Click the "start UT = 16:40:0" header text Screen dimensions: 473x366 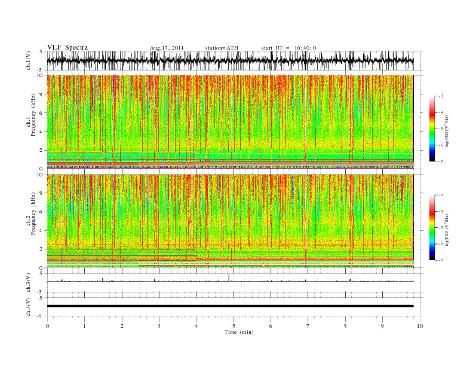[288, 48]
